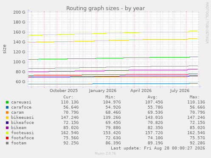
Task: Click the blue carafoce legend swatch
Action: 7,107
